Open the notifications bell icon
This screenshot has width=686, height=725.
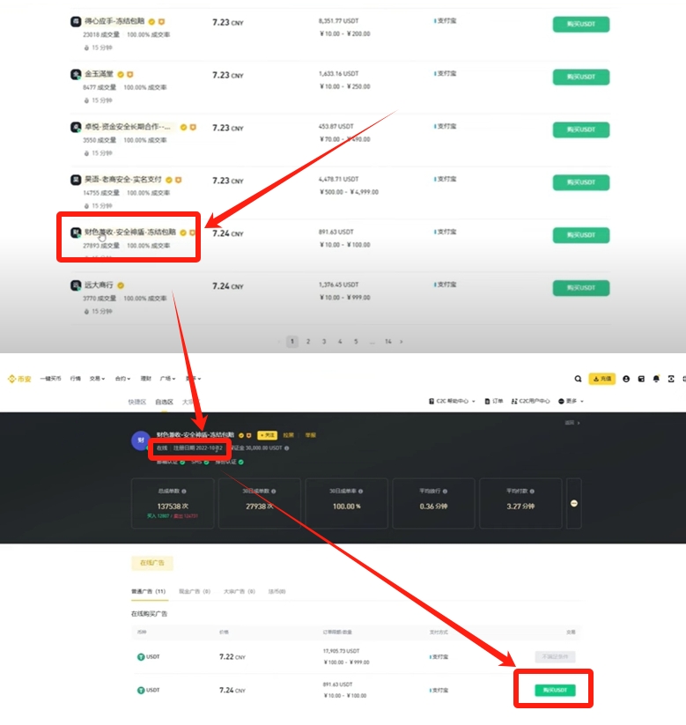656,379
